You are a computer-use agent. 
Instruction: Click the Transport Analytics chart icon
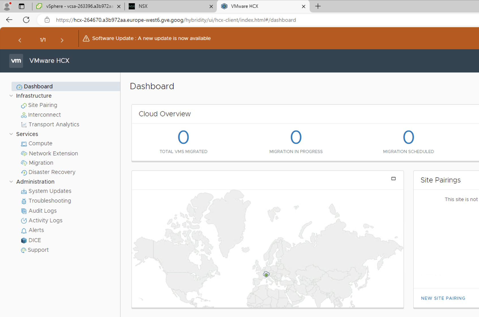point(24,125)
